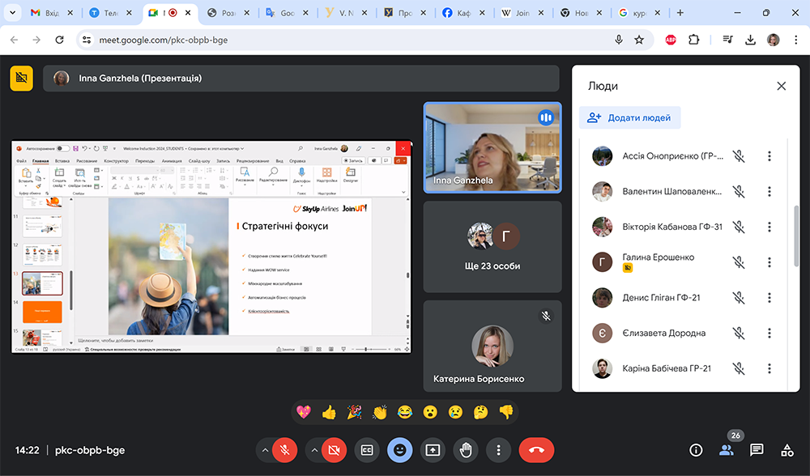The image size is (810, 476).
Task: Click the red leave call button
Action: pyautogui.click(x=536, y=450)
